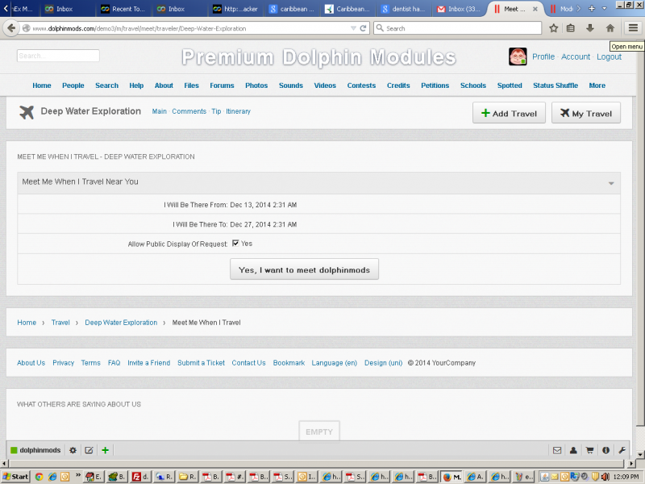The width and height of the screenshot is (645, 484).
Task: Switch to the dentist ha... Google tab
Action: (x=403, y=9)
